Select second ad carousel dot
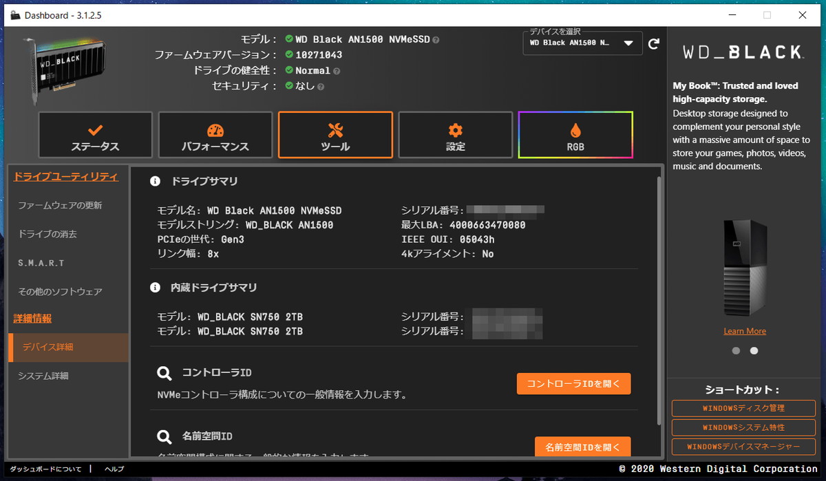 [x=754, y=350]
